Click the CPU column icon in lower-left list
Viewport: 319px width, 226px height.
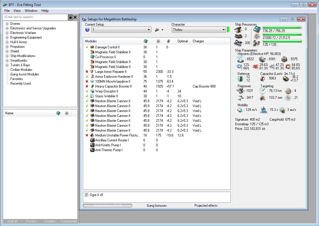[x=58, y=113]
